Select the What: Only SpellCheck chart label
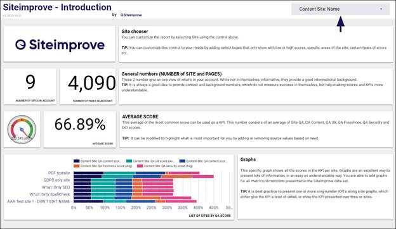 click(49, 194)
